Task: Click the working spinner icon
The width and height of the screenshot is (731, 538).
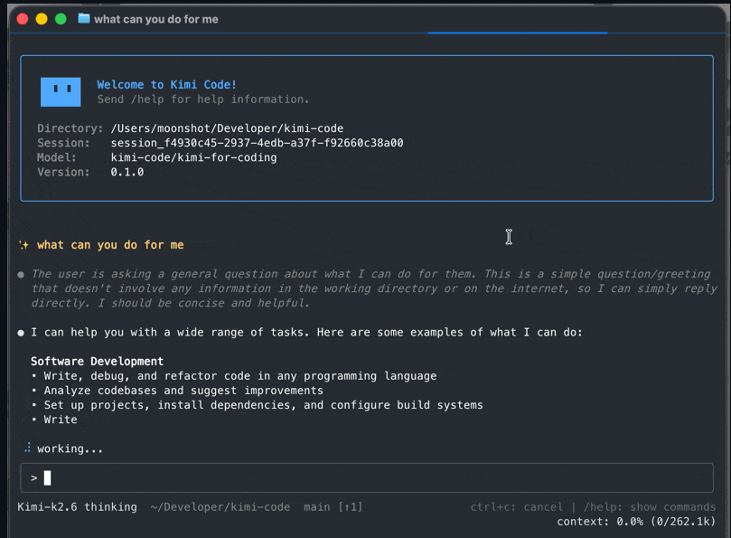Action: click(x=27, y=448)
